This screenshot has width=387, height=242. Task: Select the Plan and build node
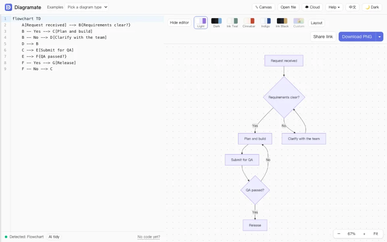click(255, 139)
